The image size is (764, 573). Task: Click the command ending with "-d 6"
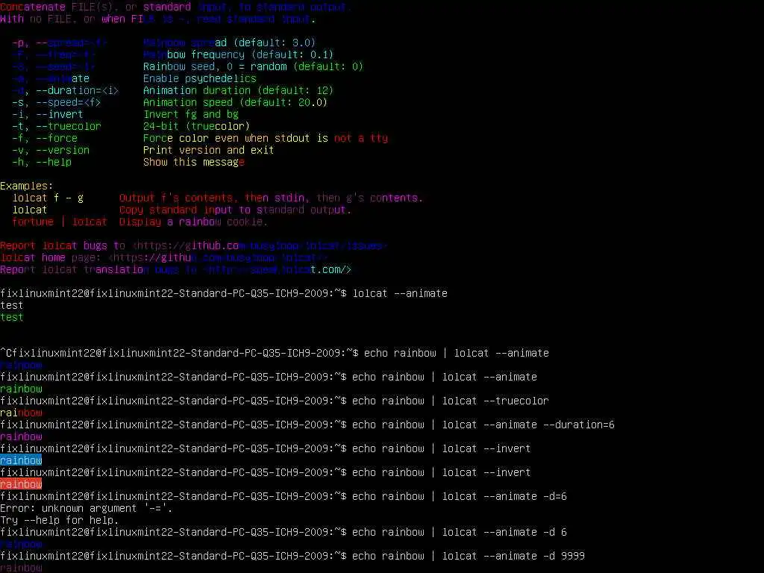283,532
